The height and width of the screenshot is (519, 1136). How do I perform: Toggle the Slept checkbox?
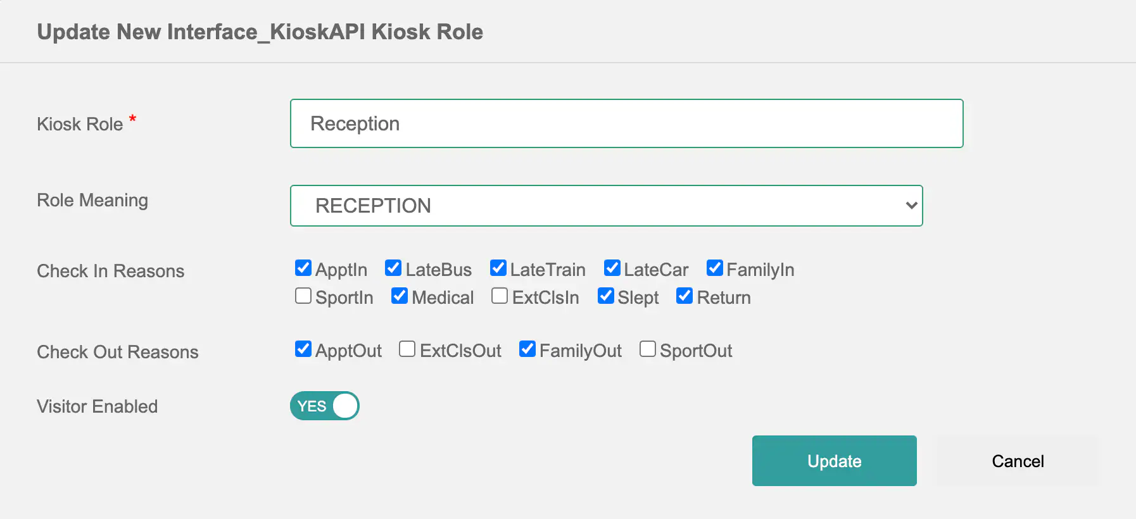(606, 296)
